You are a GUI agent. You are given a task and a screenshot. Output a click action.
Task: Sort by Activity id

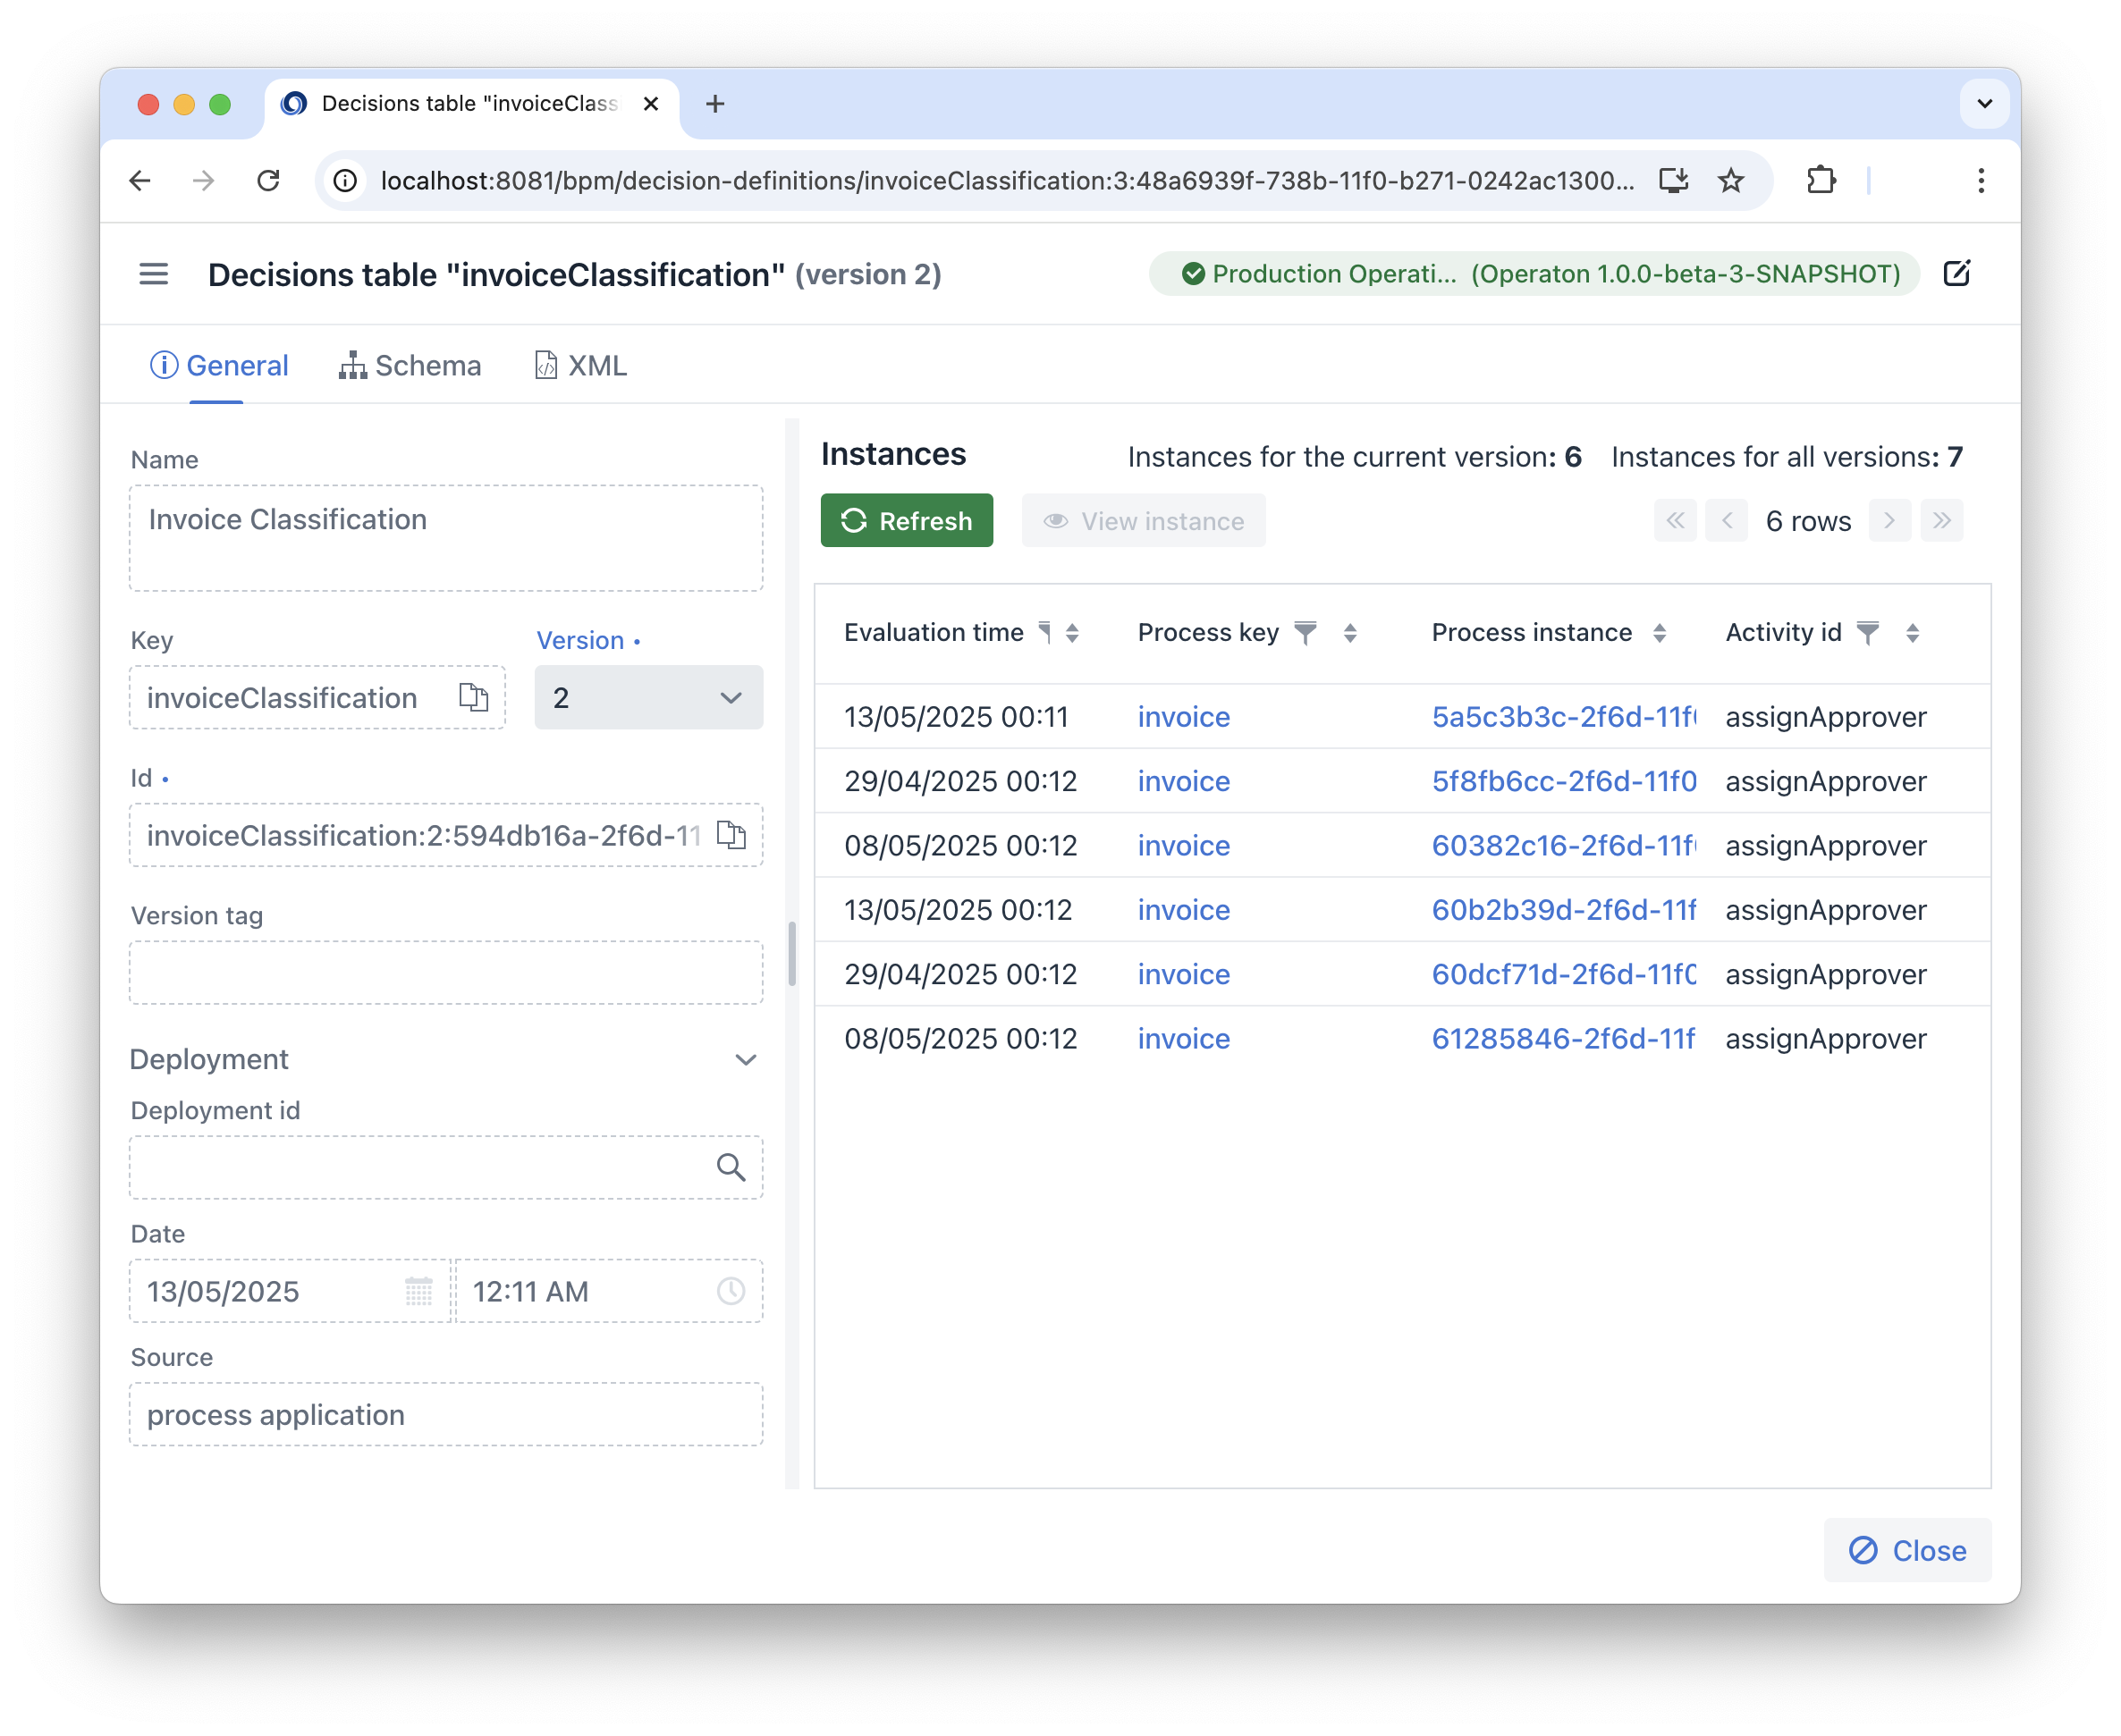tap(1912, 632)
